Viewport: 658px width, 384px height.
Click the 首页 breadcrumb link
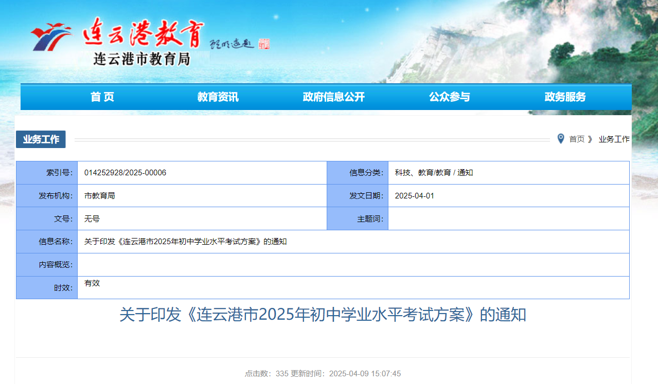pyautogui.click(x=577, y=139)
